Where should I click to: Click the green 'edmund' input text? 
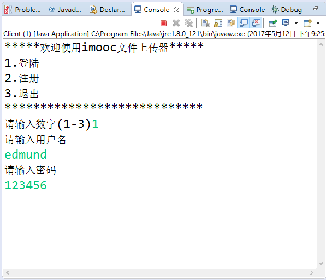coord(26,155)
